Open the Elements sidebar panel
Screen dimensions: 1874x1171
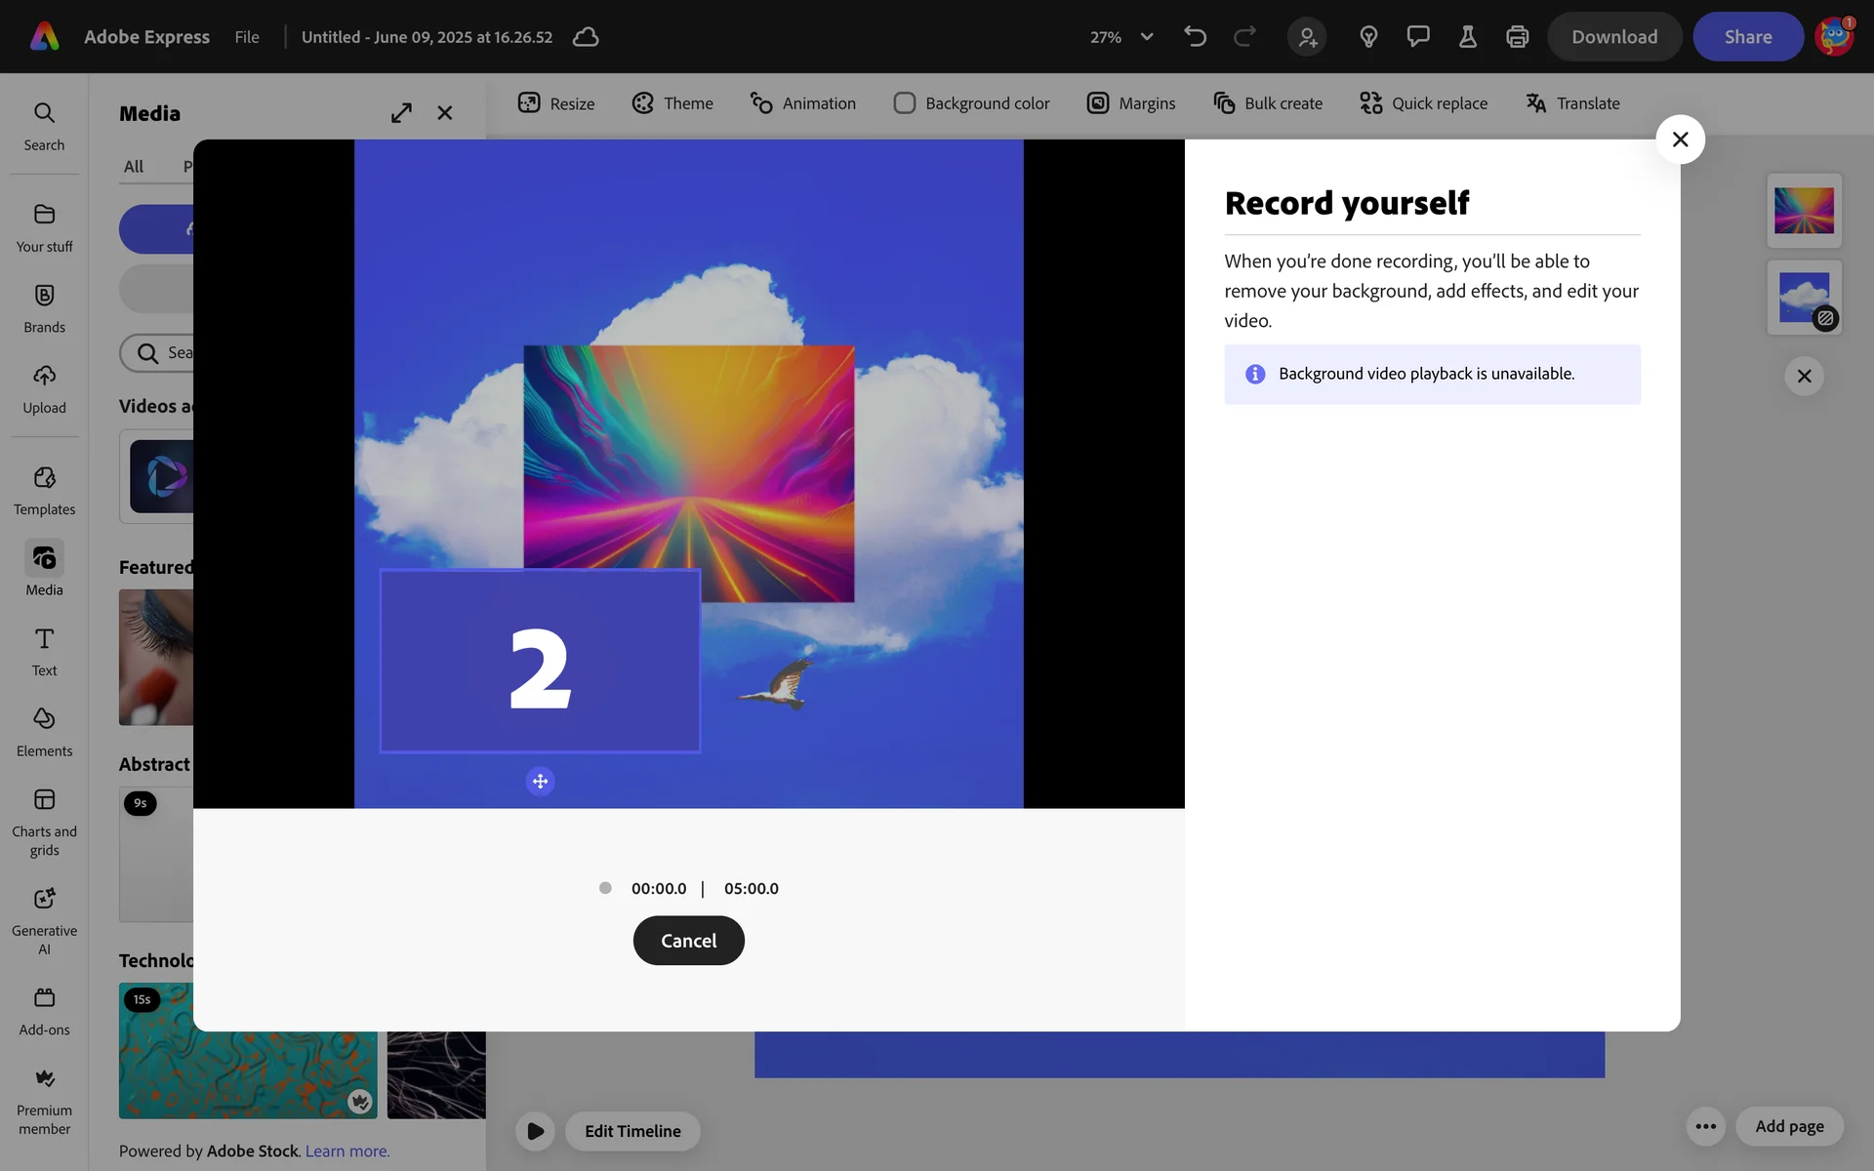tap(44, 732)
